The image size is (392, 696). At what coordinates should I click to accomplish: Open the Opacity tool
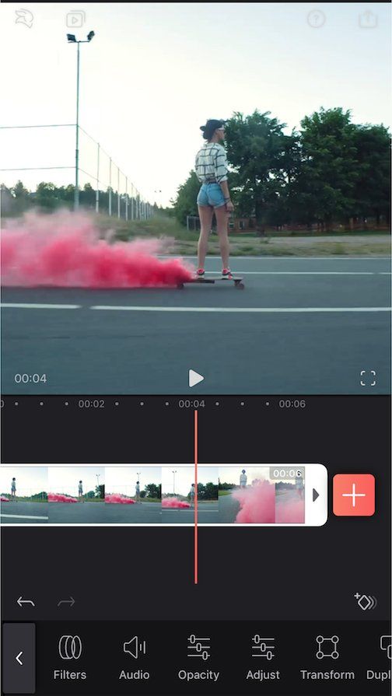pyautogui.click(x=198, y=657)
